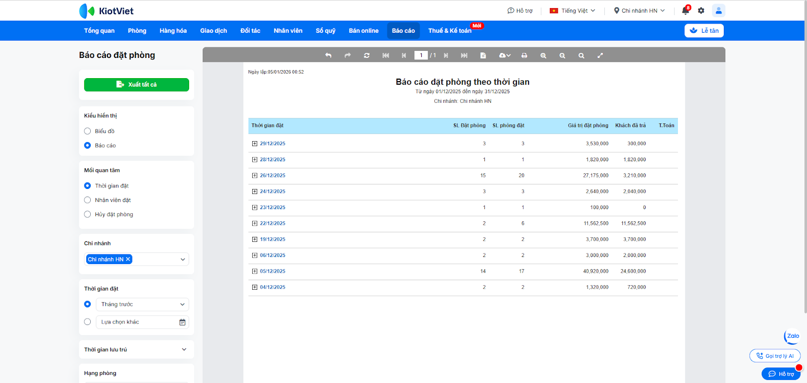This screenshot has width=807, height=383.
Task: Click Xuất tất cả export button
Action: (x=137, y=85)
